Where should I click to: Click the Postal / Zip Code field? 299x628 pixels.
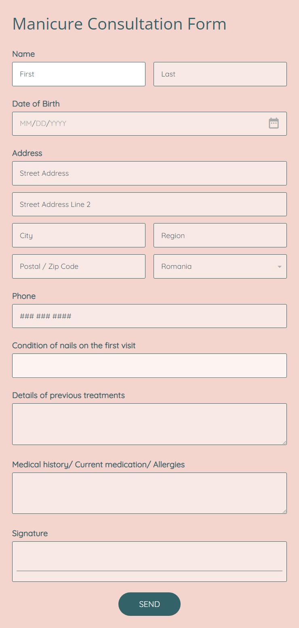click(x=79, y=266)
